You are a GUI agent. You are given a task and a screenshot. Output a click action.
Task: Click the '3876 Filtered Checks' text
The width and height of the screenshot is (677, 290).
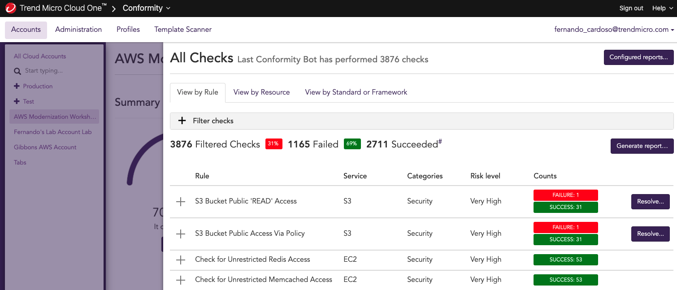tap(215, 144)
